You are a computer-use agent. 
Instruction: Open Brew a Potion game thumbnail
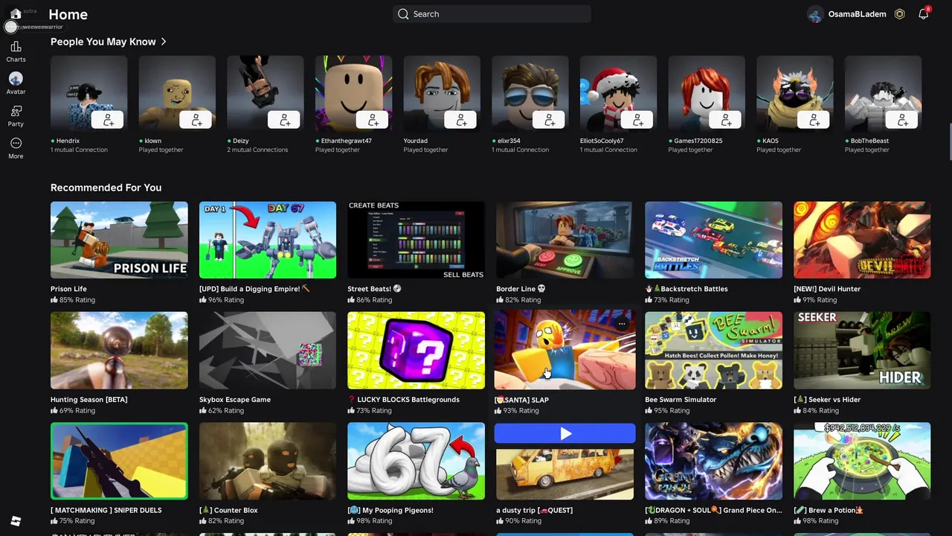pos(862,461)
